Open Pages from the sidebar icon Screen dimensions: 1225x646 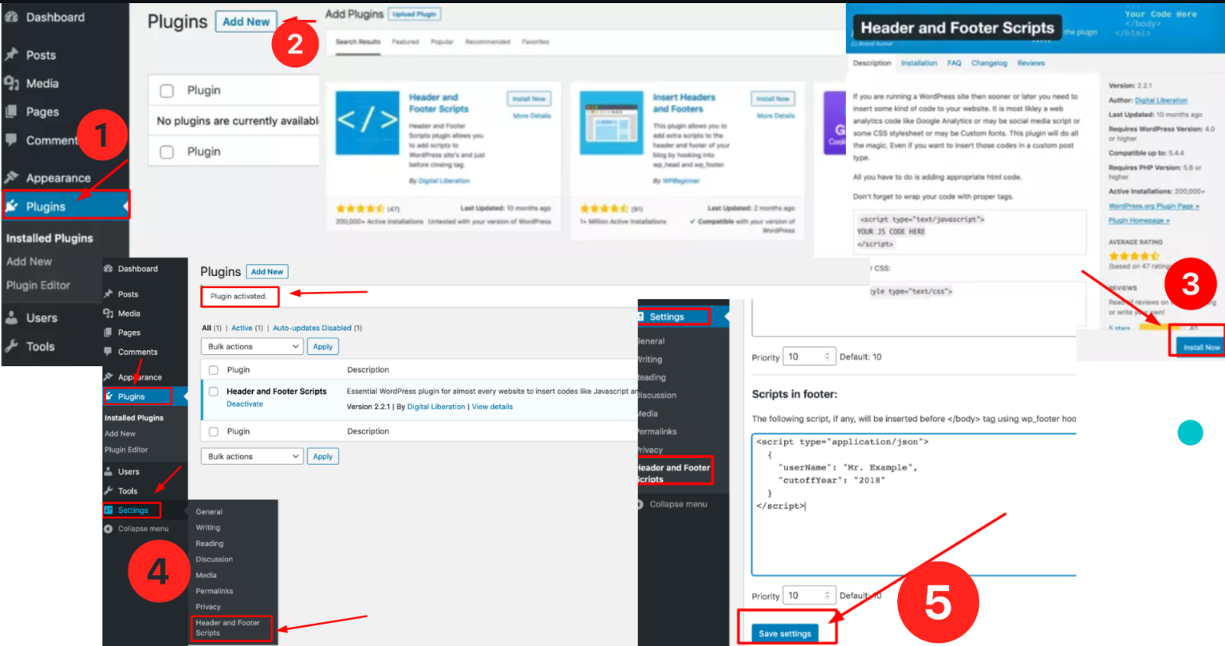point(12,112)
